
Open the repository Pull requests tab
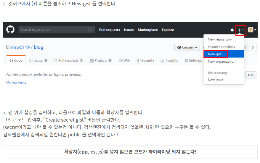tap(68, 60)
